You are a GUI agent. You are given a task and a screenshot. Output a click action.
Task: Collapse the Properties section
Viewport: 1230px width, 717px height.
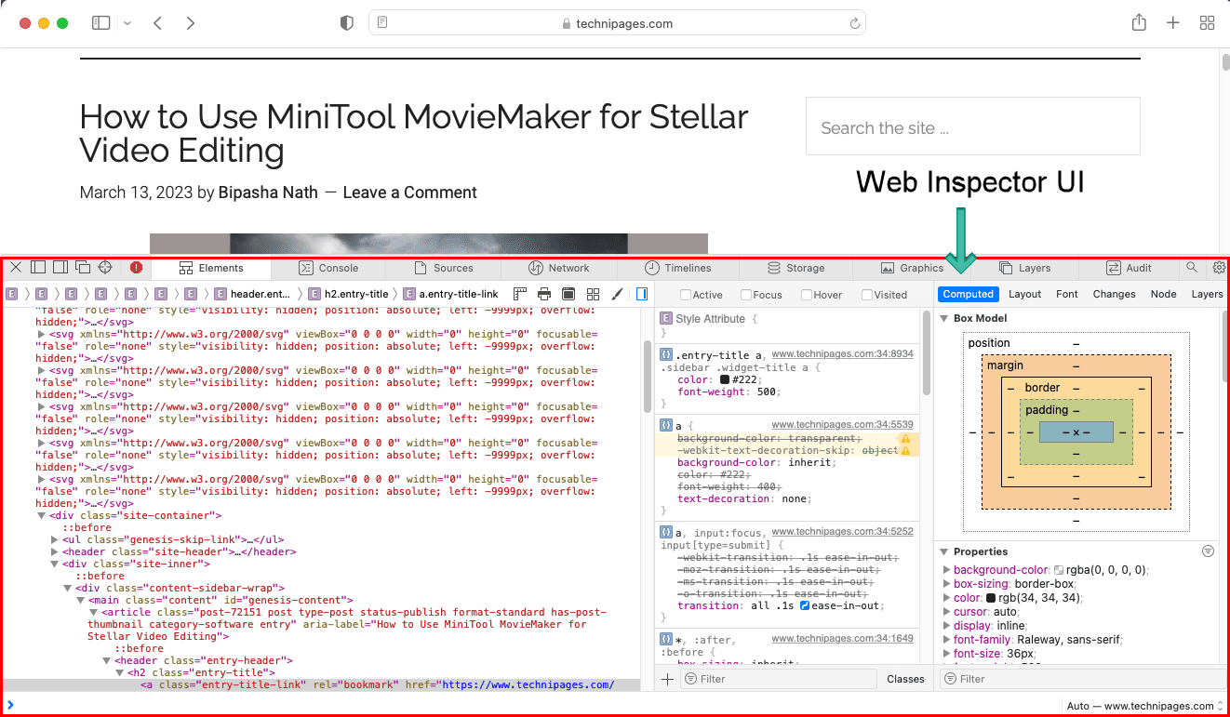point(944,551)
